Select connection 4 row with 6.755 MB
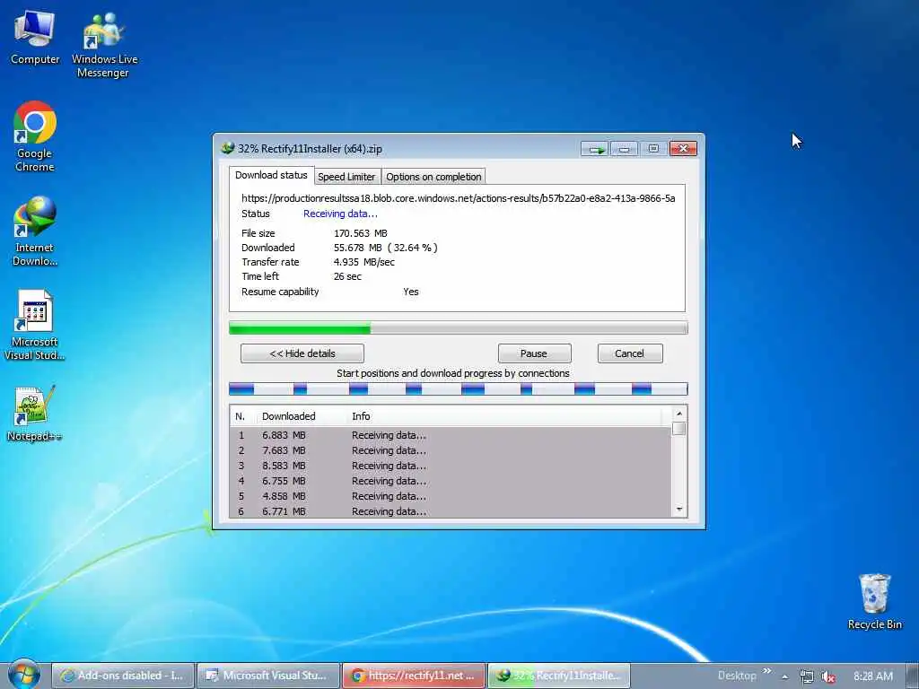The width and height of the screenshot is (919, 689). point(451,481)
